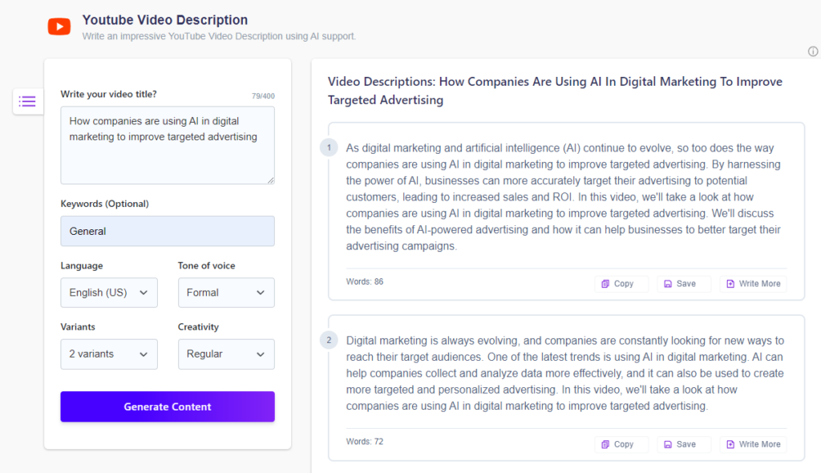Click the Generate Content button

(168, 406)
